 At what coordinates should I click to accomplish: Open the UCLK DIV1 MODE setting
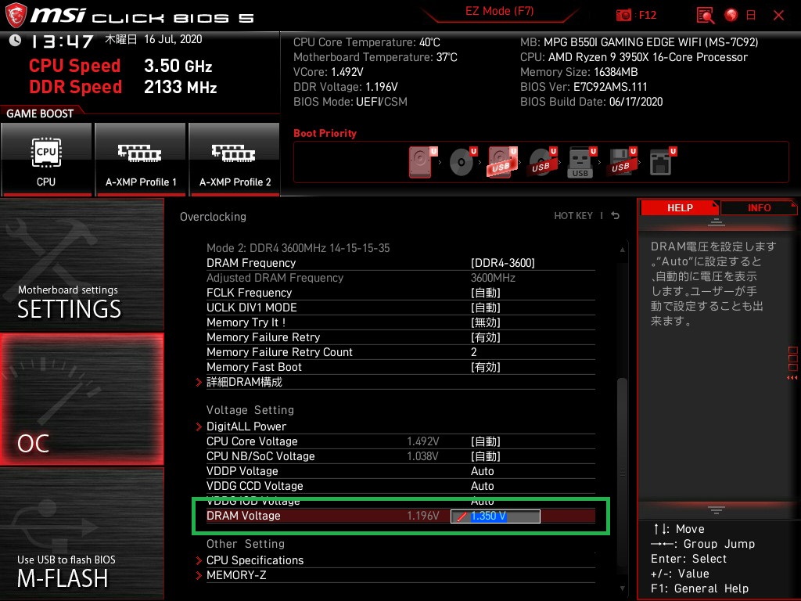click(x=400, y=308)
